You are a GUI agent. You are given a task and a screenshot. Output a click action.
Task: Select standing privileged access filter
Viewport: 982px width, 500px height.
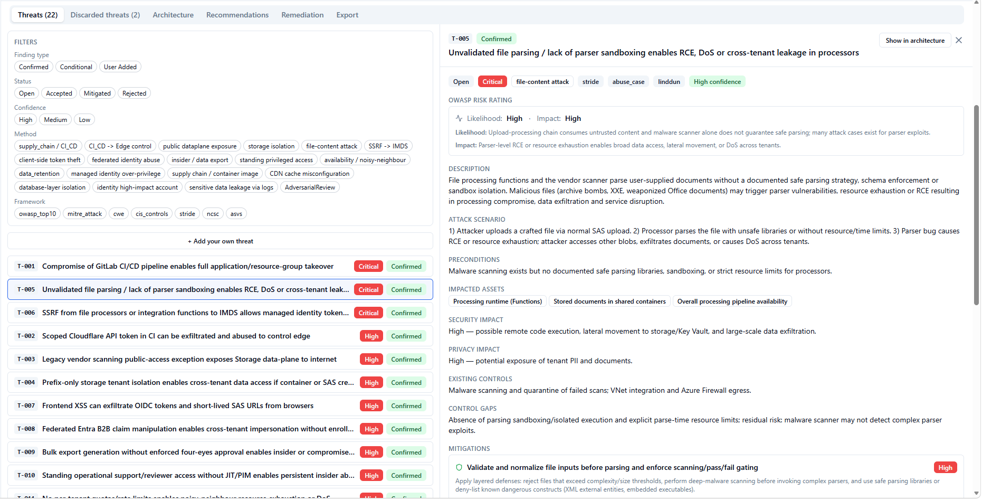[277, 160]
